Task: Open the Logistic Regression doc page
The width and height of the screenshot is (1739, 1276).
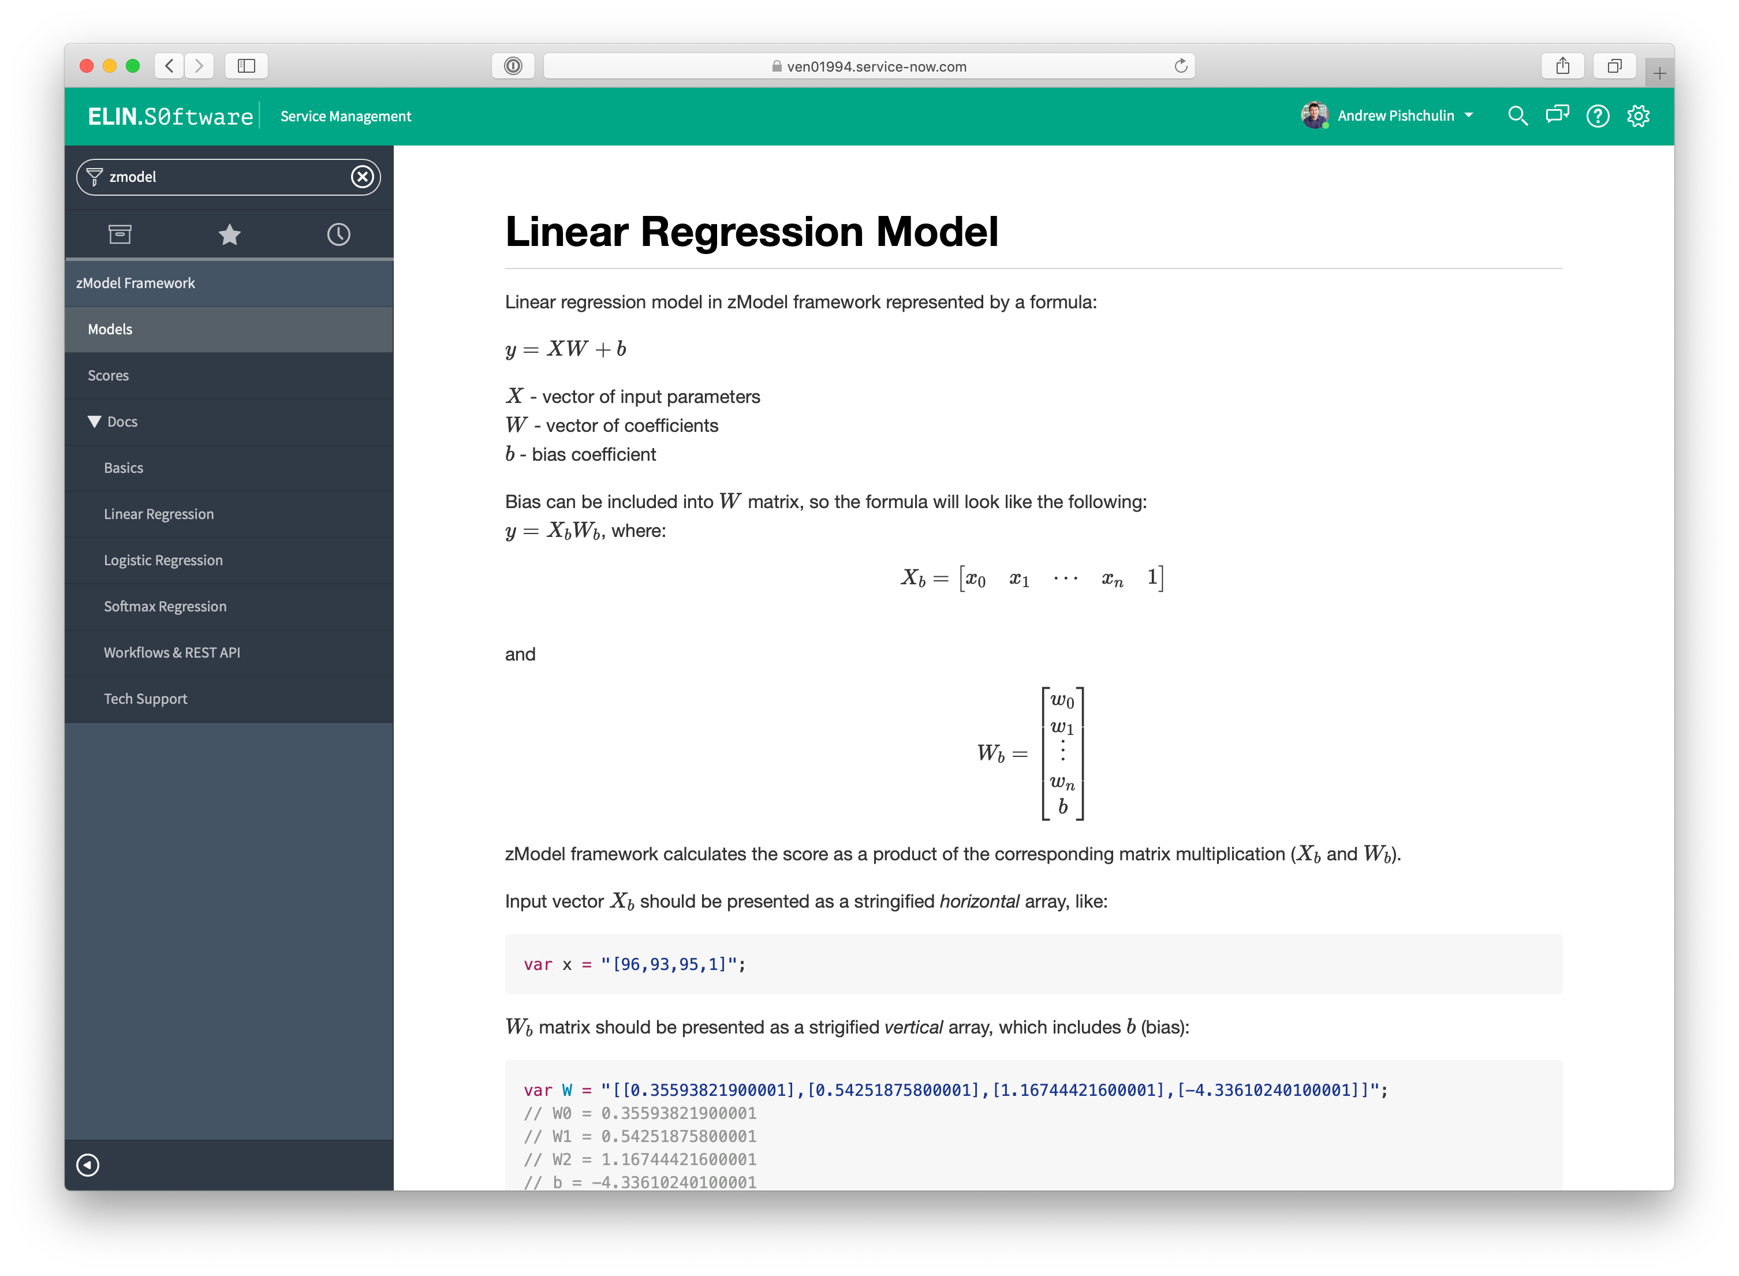Action: (163, 561)
